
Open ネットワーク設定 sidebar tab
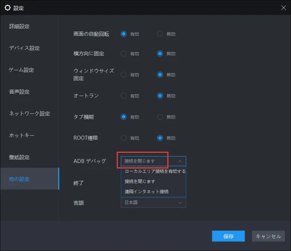pos(30,114)
